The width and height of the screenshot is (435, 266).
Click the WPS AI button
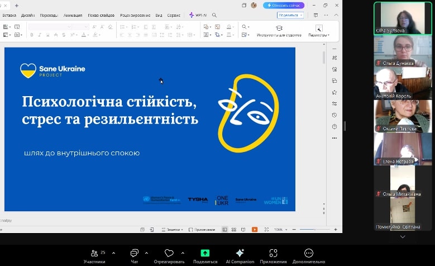(198, 15)
